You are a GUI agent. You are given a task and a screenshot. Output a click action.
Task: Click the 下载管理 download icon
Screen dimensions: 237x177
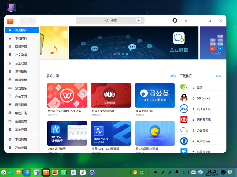(x=10, y=139)
